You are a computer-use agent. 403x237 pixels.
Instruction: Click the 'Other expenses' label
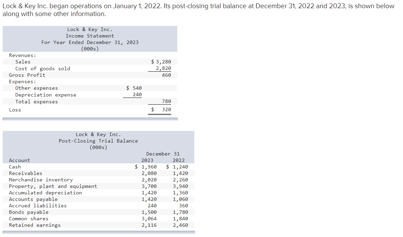[x=36, y=88]
